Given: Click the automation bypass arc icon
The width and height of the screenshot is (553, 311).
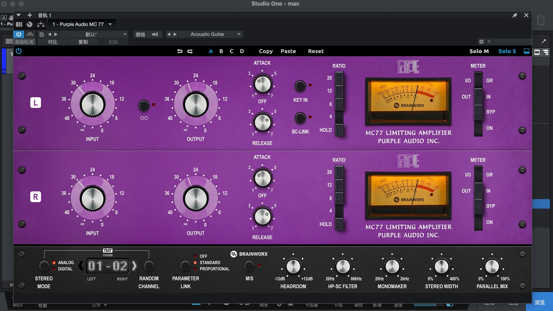Looking at the screenshot, I should [x=30, y=34].
